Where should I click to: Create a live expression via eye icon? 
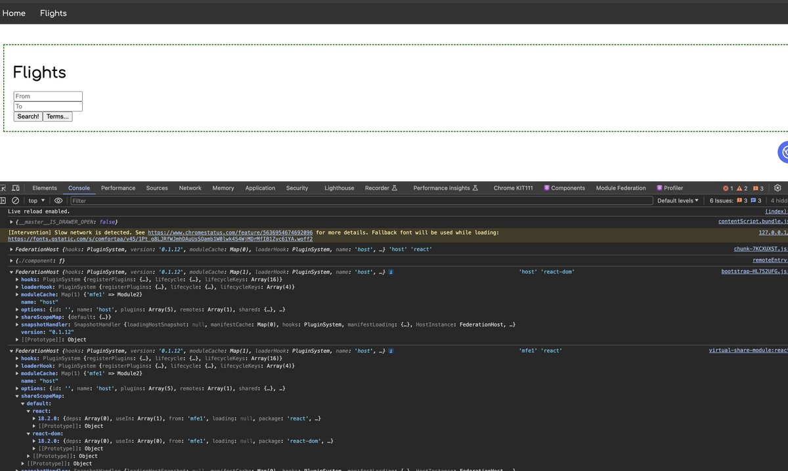58,200
